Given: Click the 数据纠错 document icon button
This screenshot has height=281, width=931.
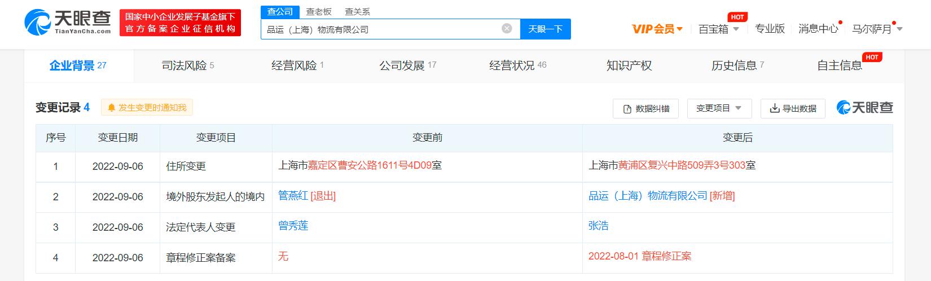Looking at the screenshot, I should 645,108.
